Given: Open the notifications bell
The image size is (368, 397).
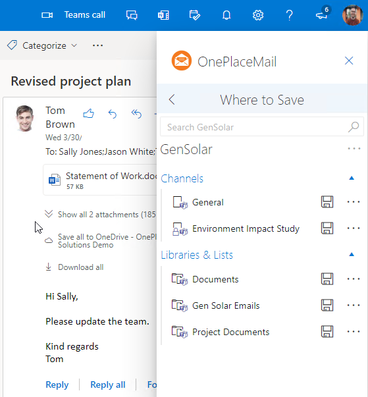Looking at the screenshot, I should point(226,15).
